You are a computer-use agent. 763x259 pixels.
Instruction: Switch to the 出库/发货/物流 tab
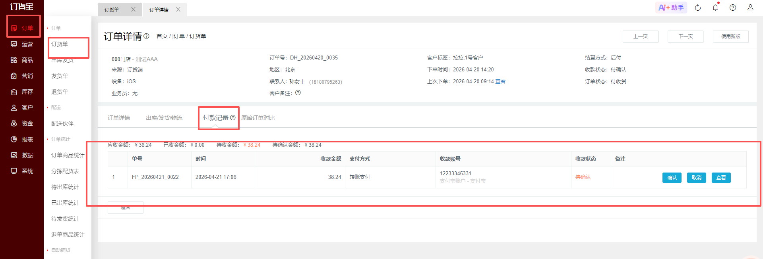pos(164,118)
